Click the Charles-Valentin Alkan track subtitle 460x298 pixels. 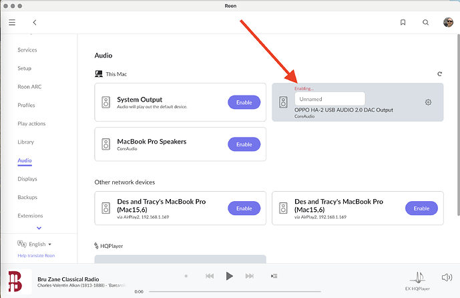pyautogui.click(x=82, y=285)
